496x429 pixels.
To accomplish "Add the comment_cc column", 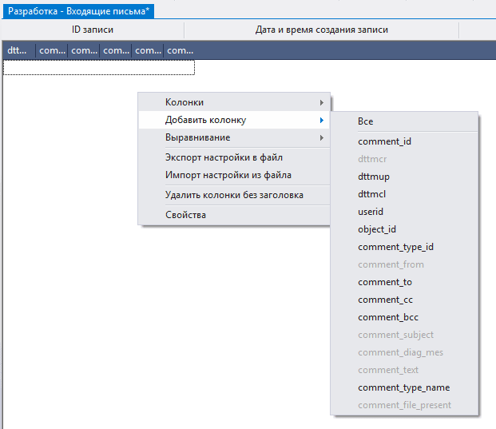I will pyautogui.click(x=385, y=300).
